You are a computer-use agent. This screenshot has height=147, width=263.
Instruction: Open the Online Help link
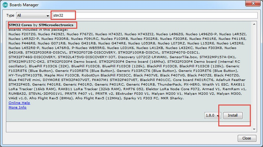pos(19,103)
